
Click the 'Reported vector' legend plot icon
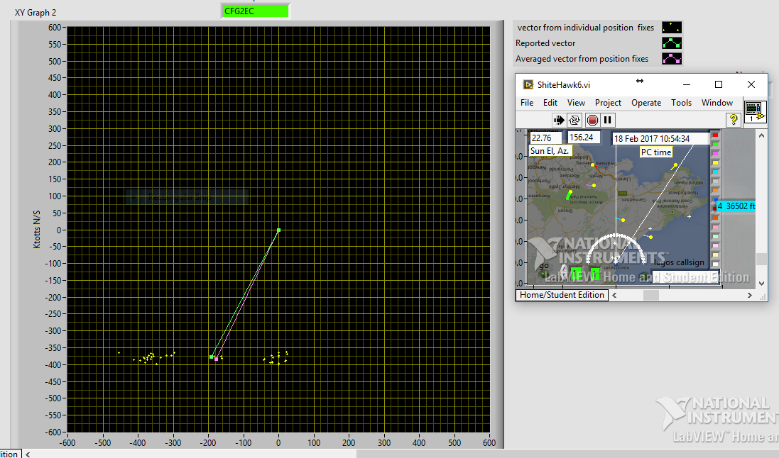[x=671, y=43]
